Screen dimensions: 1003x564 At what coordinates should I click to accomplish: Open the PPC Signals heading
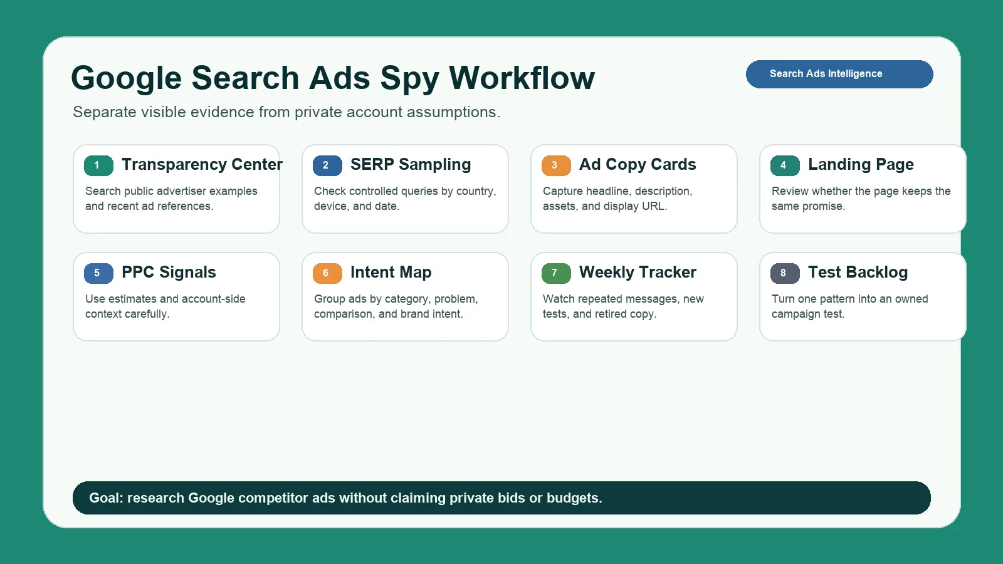pyautogui.click(x=169, y=272)
